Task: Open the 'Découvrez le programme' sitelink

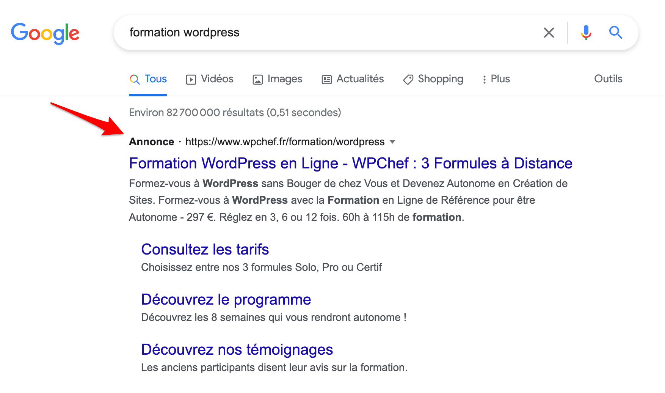Action: (226, 300)
